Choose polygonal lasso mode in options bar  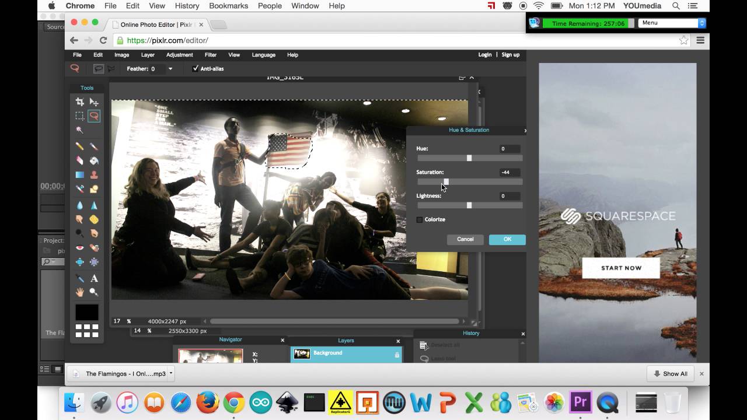point(111,69)
